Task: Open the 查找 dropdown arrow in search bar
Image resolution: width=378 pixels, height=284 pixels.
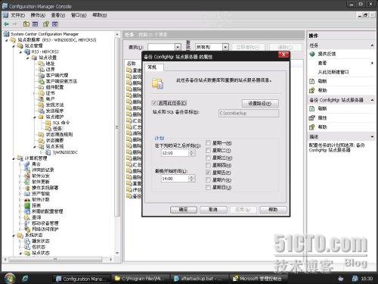Action: click(x=178, y=47)
